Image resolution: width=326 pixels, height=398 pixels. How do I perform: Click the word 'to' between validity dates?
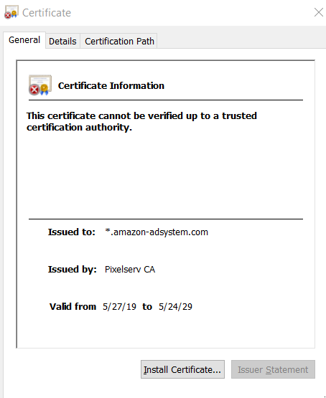coord(147,307)
